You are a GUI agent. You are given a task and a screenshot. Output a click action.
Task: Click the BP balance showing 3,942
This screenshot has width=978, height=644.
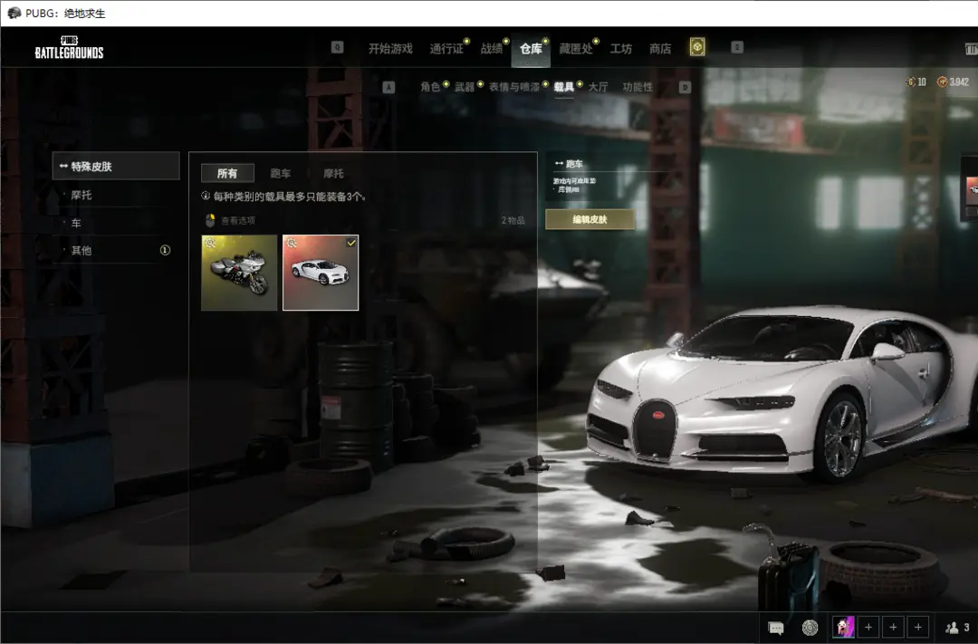pos(953,82)
